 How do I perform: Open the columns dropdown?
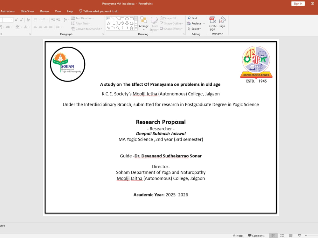pos(59,27)
